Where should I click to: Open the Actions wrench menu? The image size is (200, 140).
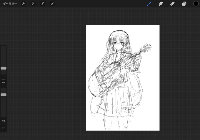pos(23,4)
